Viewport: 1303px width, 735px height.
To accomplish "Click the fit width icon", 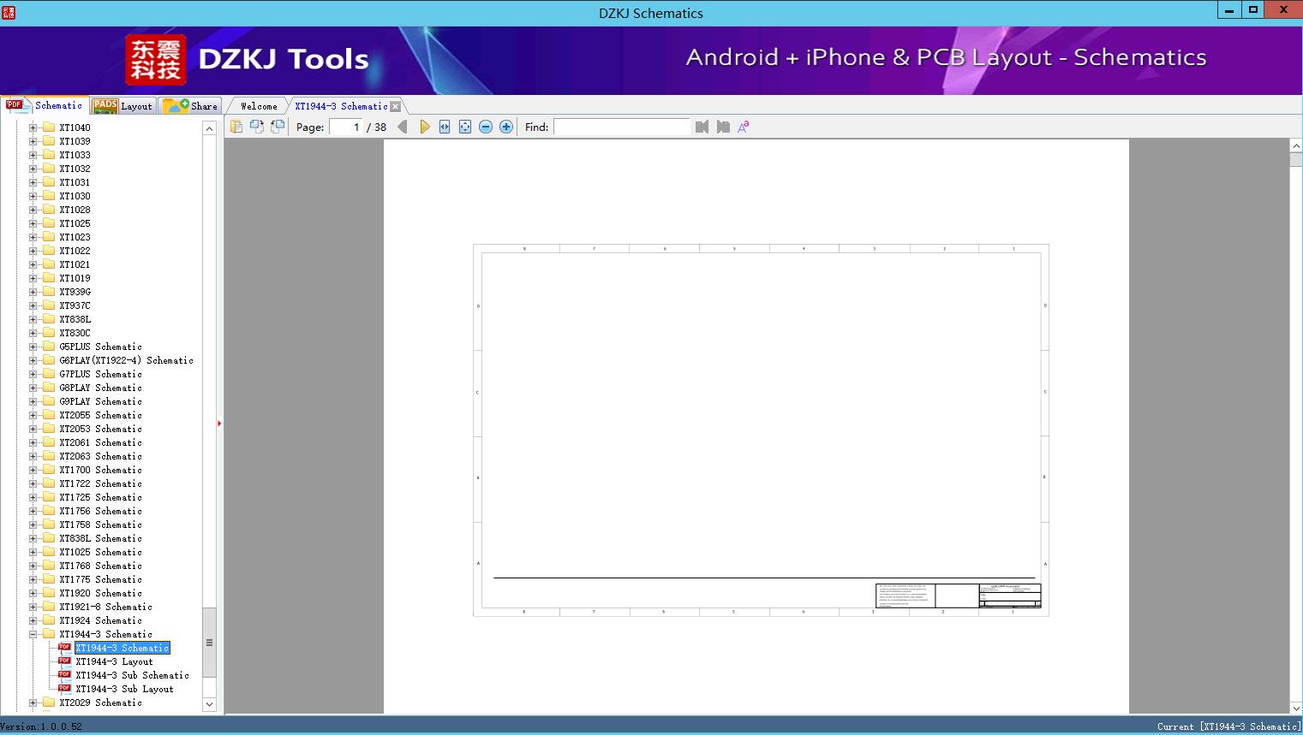I will tap(445, 127).
